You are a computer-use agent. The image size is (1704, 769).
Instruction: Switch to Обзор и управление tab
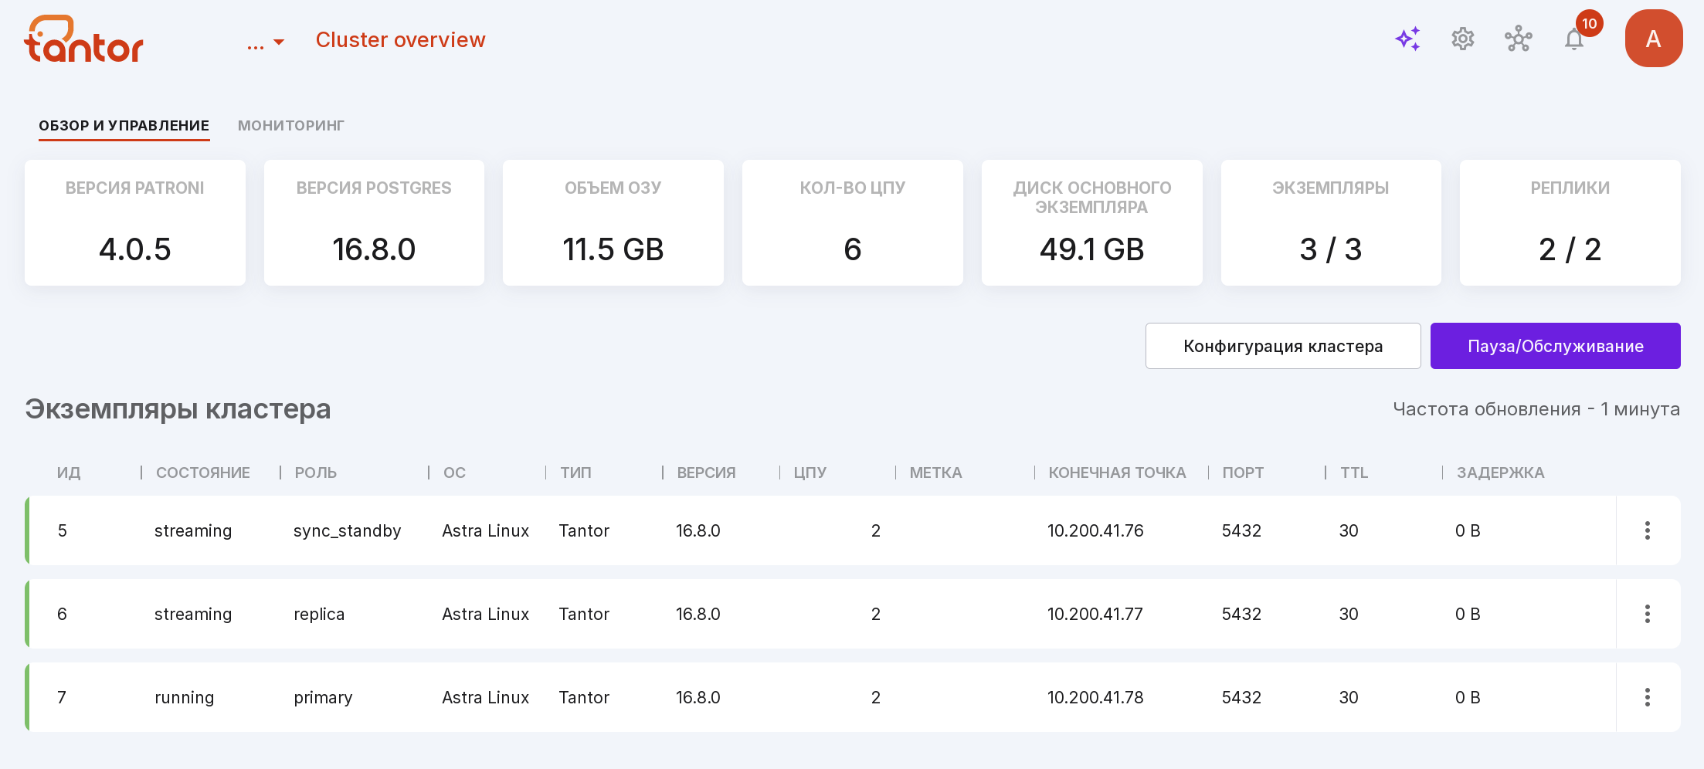[x=124, y=126]
